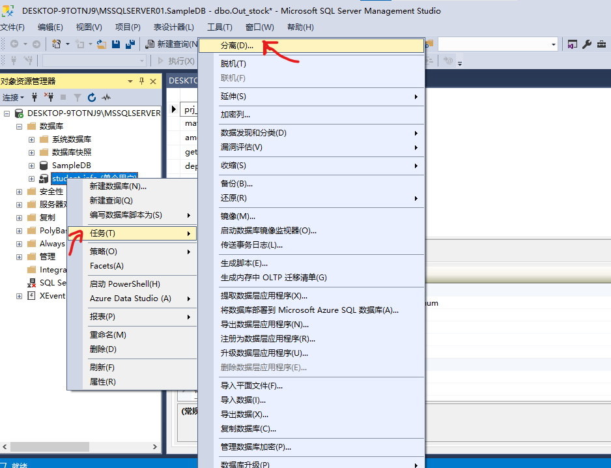611x468 pixels.
Task: Open the 连接 dropdown in Object Explorer
Action: coord(13,97)
